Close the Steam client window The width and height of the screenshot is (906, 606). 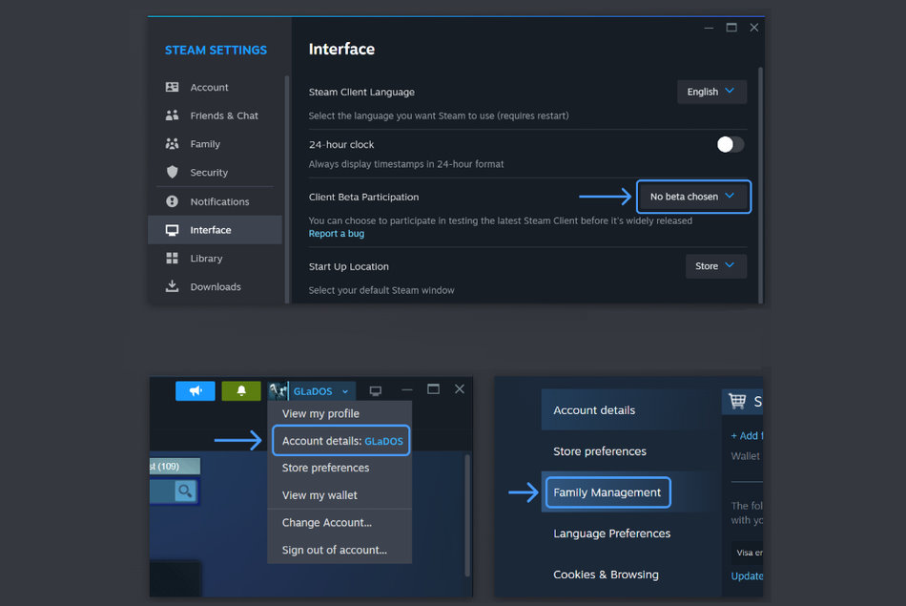point(460,389)
